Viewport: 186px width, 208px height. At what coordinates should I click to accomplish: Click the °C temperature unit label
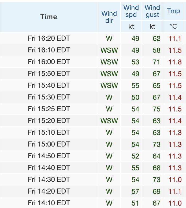[173, 26]
